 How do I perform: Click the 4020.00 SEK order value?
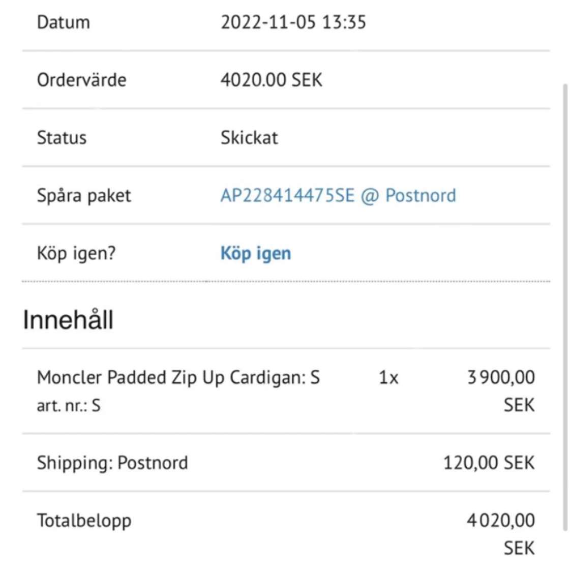pyautogui.click(x=271, y=80)
